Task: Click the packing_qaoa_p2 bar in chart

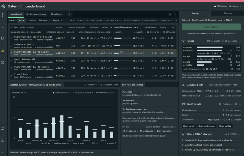Action: [x=62, y=127]
